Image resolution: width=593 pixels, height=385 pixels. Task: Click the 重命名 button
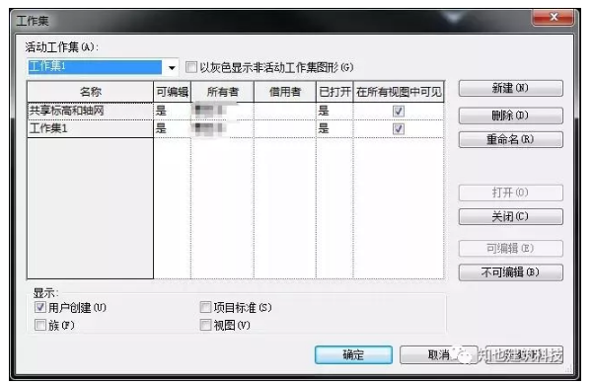tap(510, 139)
